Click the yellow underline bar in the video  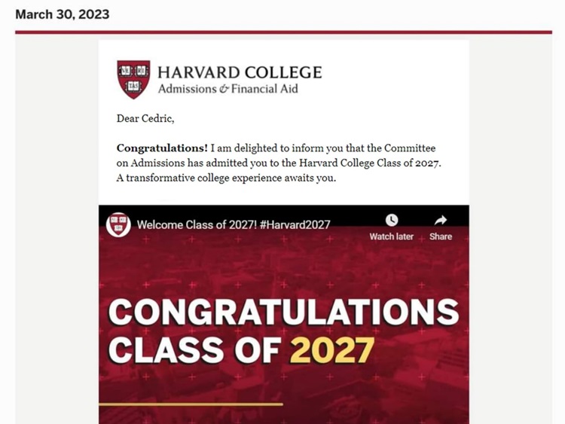pos(191,404)
